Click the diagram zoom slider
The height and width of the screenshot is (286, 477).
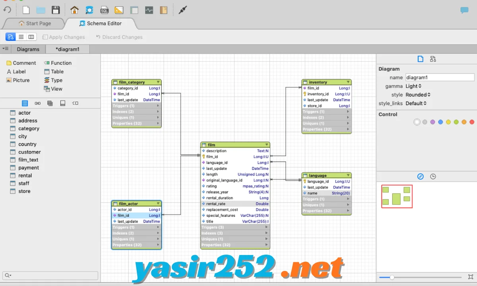[x=420, y=277]
